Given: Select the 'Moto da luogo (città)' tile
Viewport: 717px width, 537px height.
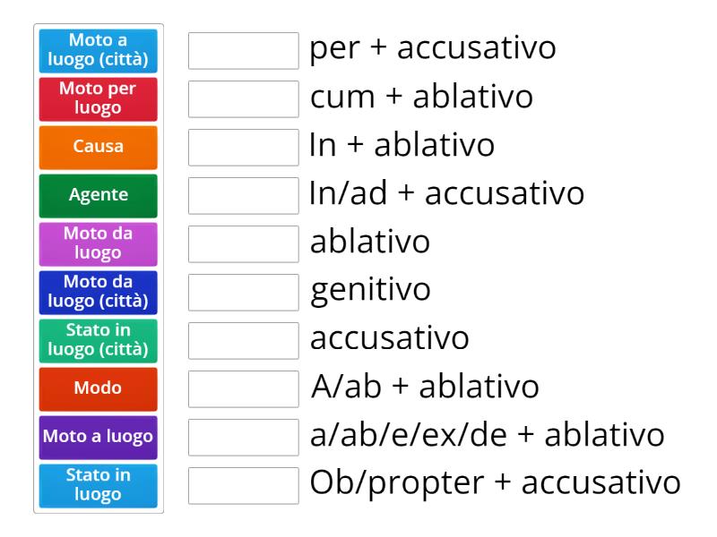Looking at the screenshot, I should [98, 290].
